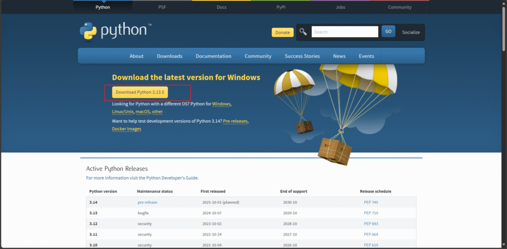Screen dimensions: 507x249
Task: Click the pre-release status link for 3.14
Action: coord(148,202)
